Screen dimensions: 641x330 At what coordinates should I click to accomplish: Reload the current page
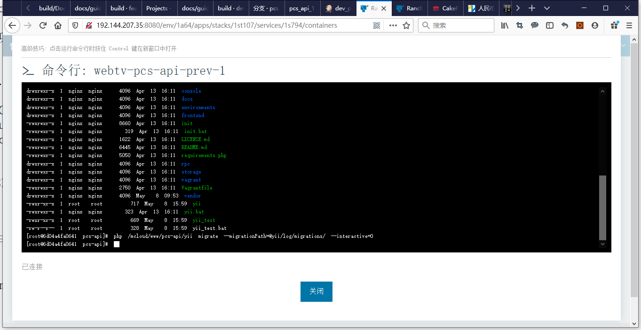tap(43, 25)
